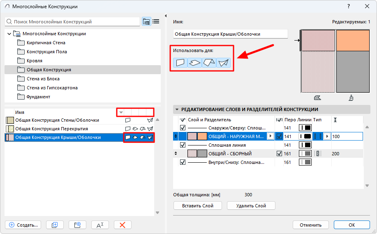Viewport: 377px width, 234px height.
Task: Open pen swatch of ОБЩИЙ - СБОРНЫЙ row
Action: (305, 154)
